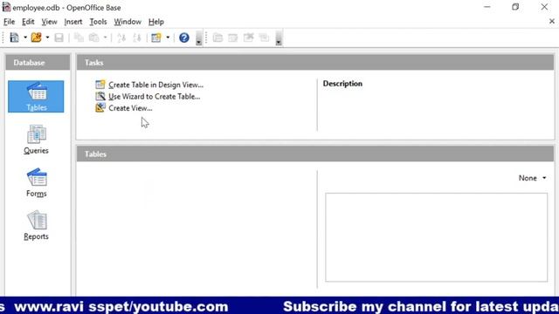The width and height of the screenshot is (559, 314).
Task: Expand the Open file dropdown arrow
Action: [47, 38]
